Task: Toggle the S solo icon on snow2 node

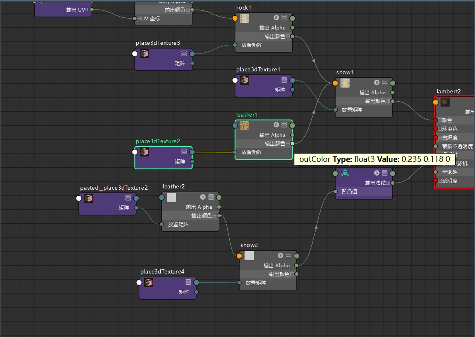Action: pyautogui.click(x=280, y=256)
